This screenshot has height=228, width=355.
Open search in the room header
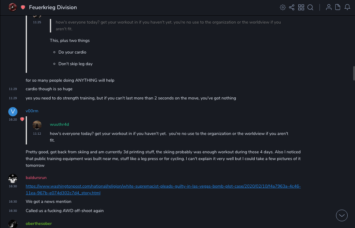310,7
